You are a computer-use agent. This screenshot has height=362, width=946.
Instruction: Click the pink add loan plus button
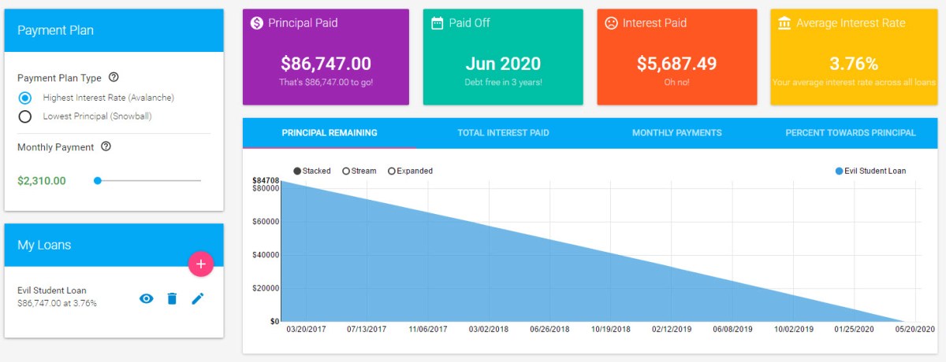click(200, 264)
